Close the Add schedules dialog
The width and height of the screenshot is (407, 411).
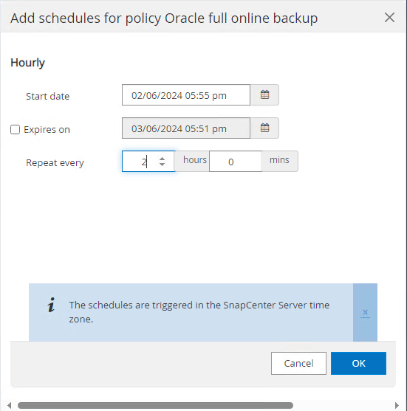pos(389,18)
